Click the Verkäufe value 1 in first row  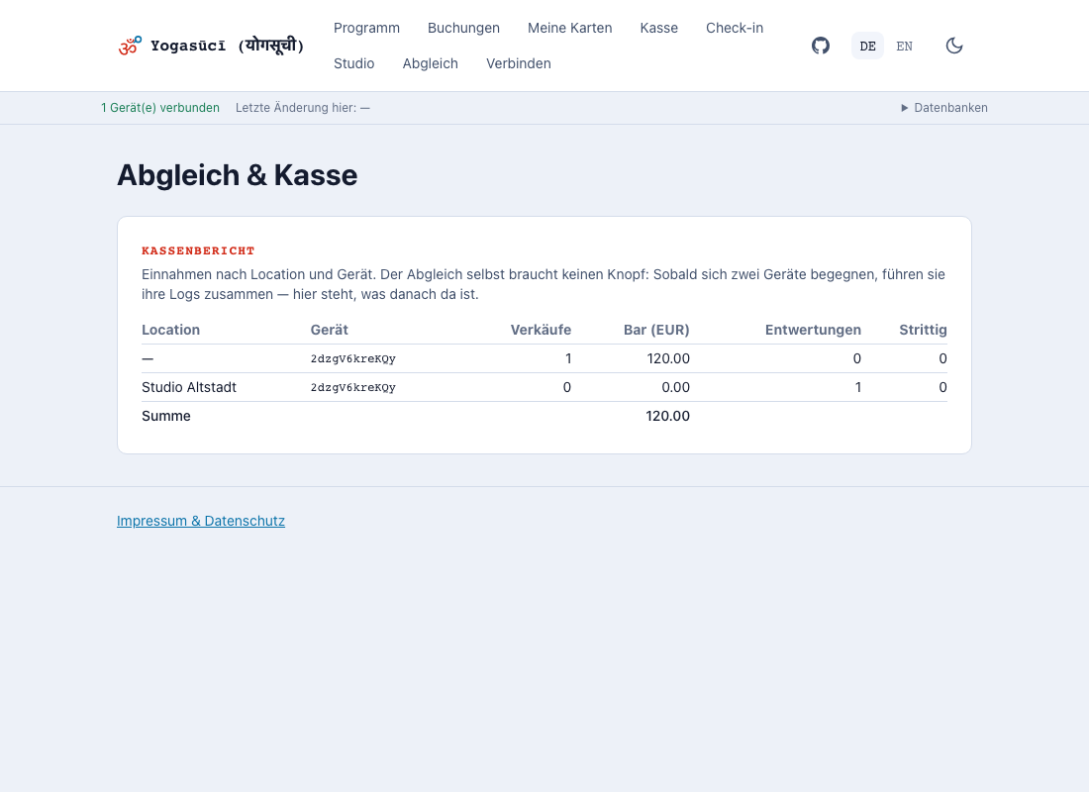tap(568, 358)
